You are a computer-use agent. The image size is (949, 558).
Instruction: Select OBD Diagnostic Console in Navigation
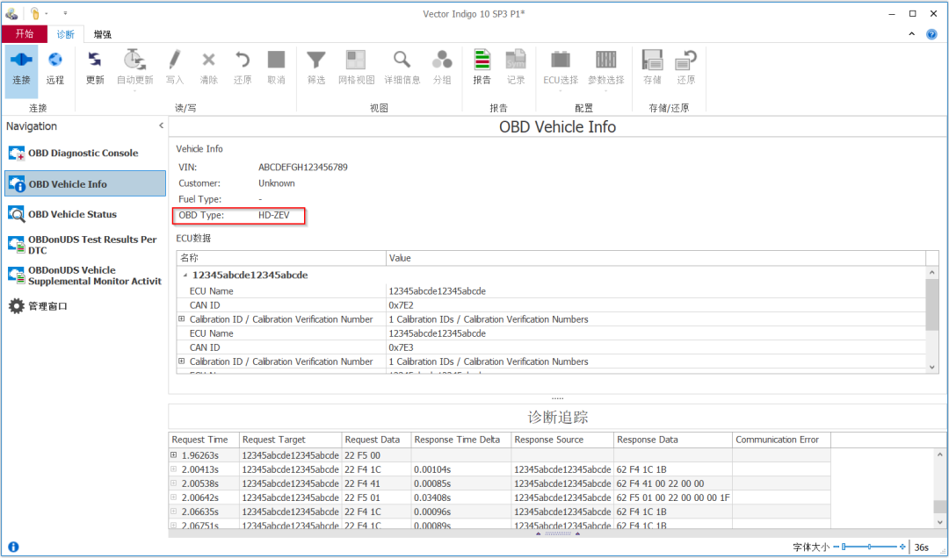click(83, 154)
